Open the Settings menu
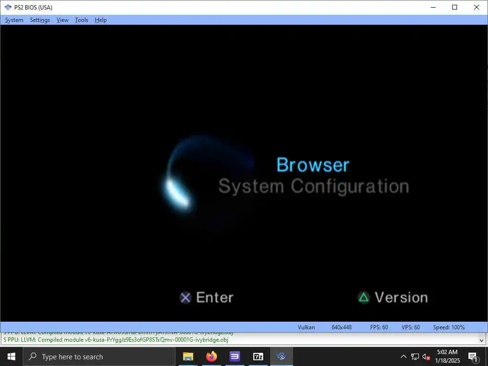This screenshot has height=366, width=488. coord(40,20)
